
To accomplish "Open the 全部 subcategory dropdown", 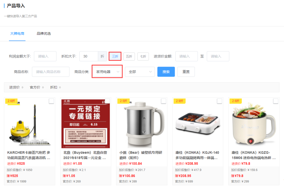I will (x=140, y=72).
